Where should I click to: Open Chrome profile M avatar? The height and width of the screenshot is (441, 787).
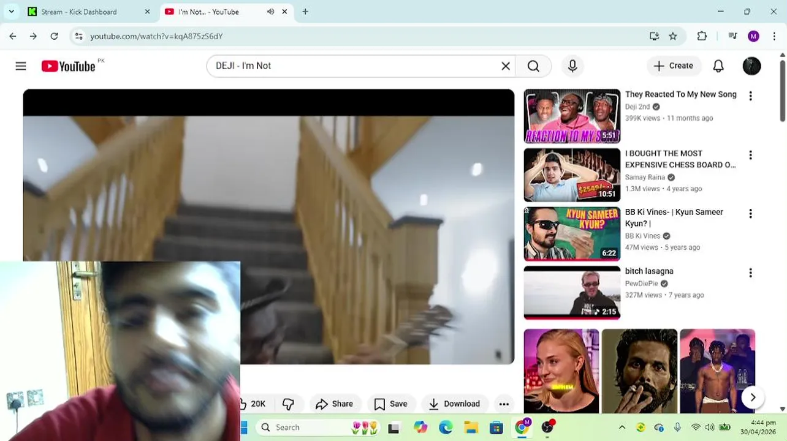pos(753,36)
